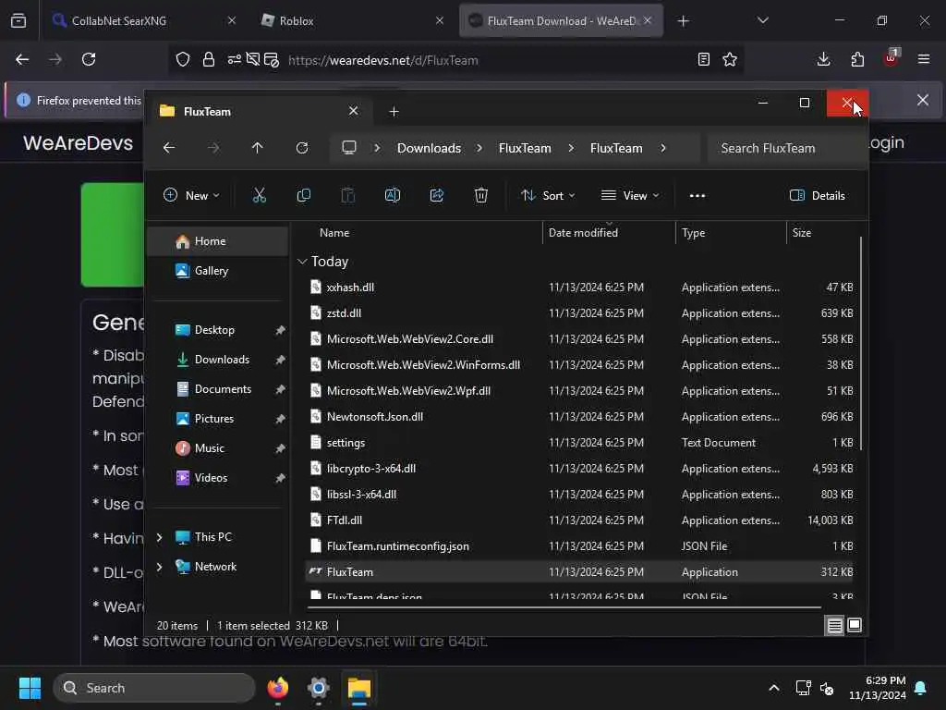Click the Windows taskbar Search box
The image size is (946, 710).
(154, 688)
